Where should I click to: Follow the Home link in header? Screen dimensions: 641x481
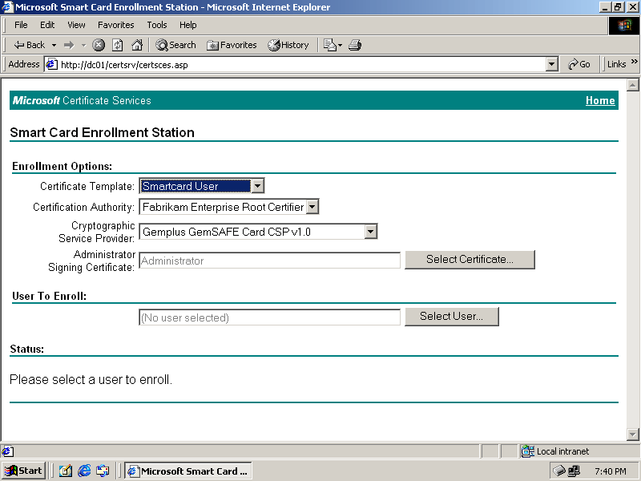600,100
